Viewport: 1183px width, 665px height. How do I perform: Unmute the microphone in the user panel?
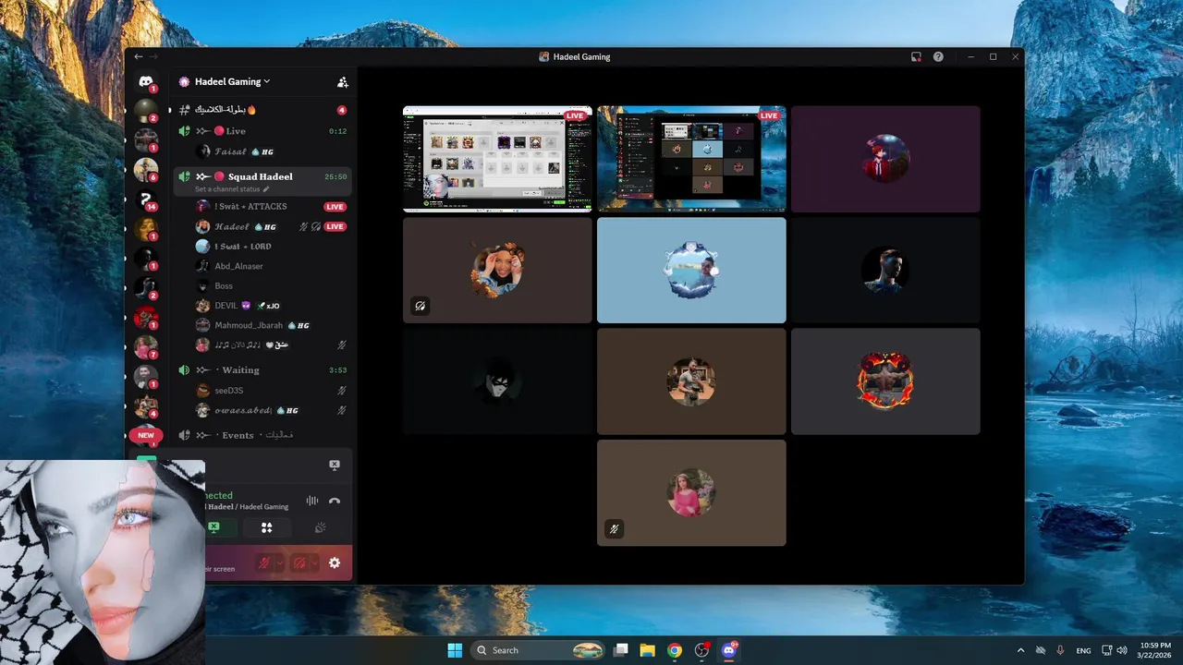(x=264, y=562)
